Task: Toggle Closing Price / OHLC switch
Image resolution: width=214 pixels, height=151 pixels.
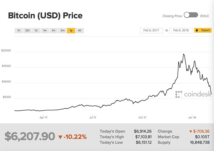Action: coord(191,15)
